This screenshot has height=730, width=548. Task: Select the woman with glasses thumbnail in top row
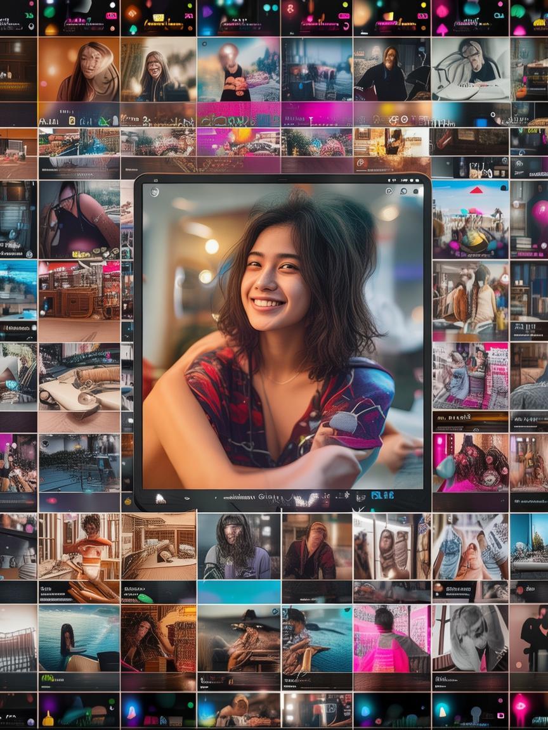157,71
